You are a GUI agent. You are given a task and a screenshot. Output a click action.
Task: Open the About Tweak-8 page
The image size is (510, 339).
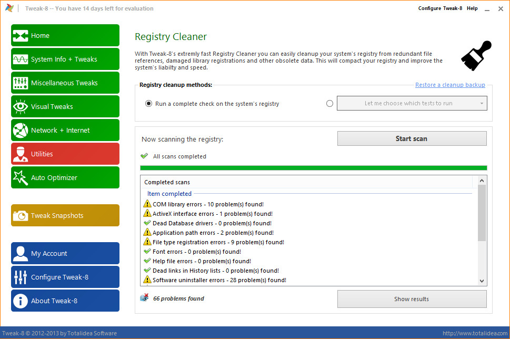(65, 301)
